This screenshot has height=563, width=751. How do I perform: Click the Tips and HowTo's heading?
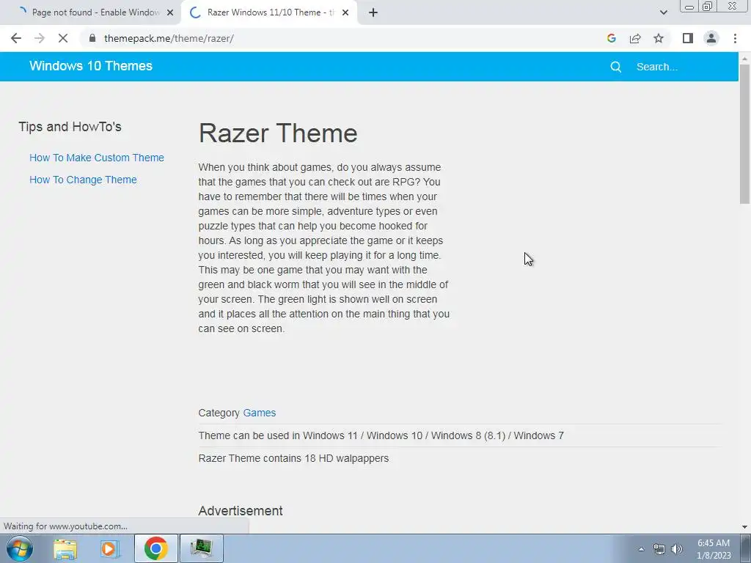pyautogui.click(x=70, y=127)
